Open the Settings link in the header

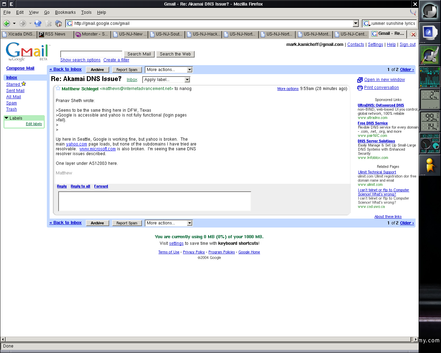pos(376,44)
